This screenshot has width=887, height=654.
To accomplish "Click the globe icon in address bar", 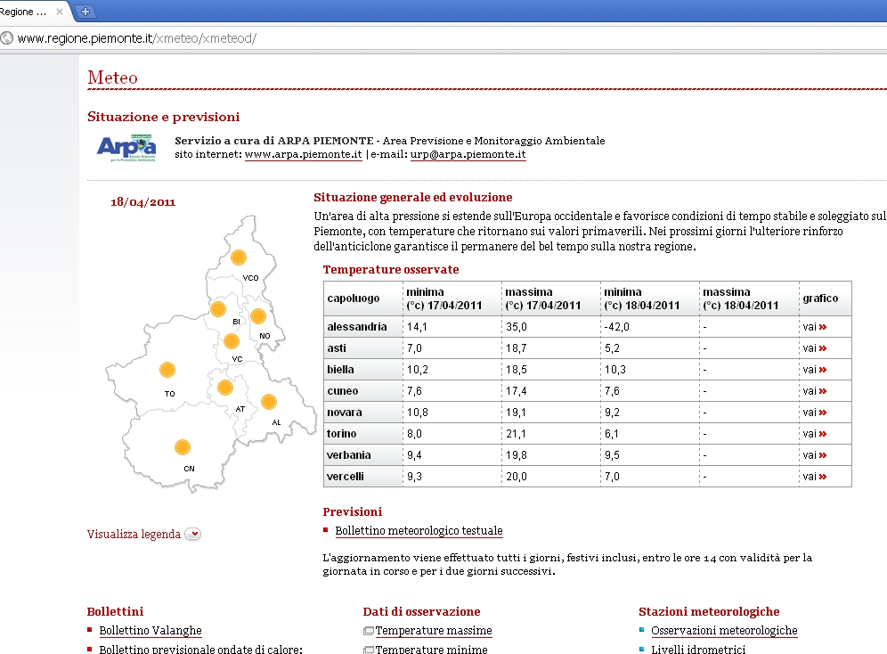I will point(8,38).
